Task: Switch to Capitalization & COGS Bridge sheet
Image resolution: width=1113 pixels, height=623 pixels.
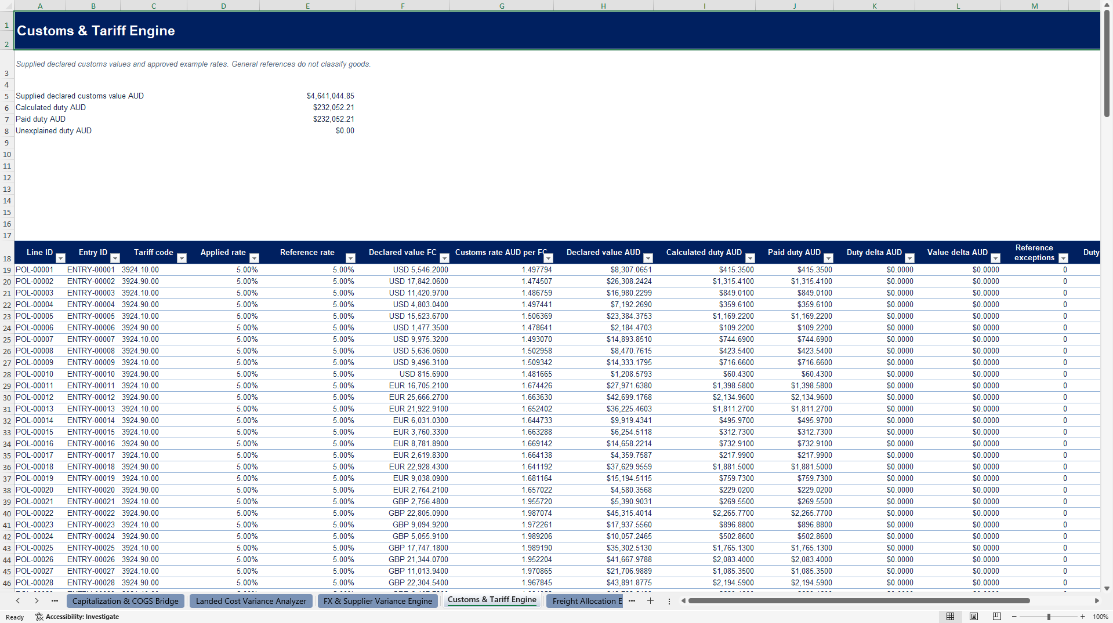Action: click(125, 601)
